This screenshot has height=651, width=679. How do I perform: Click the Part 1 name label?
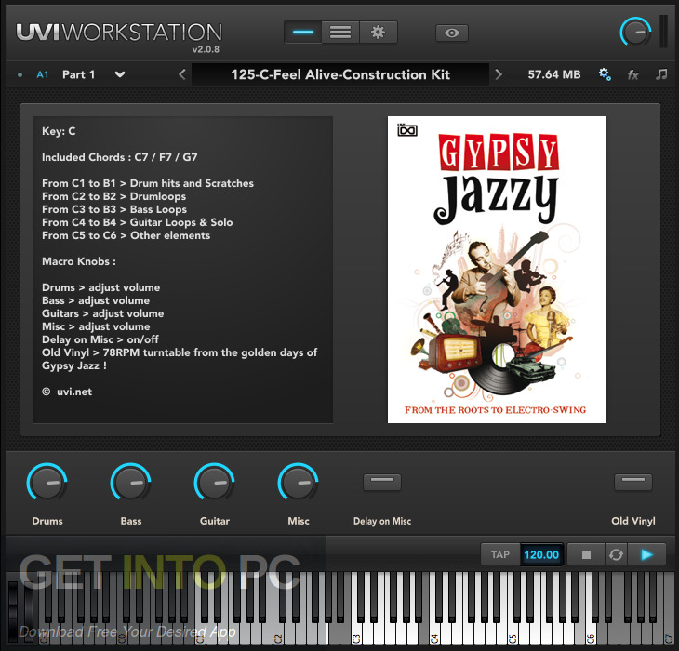coord(78,74)
